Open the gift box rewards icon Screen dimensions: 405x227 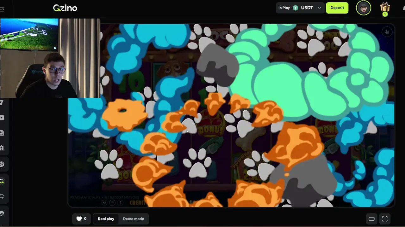coord(385,8)
